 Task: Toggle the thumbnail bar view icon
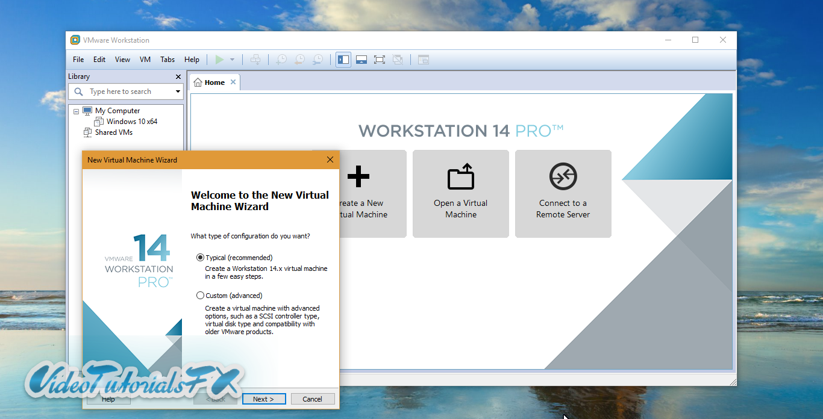click(x=361, y=60)
